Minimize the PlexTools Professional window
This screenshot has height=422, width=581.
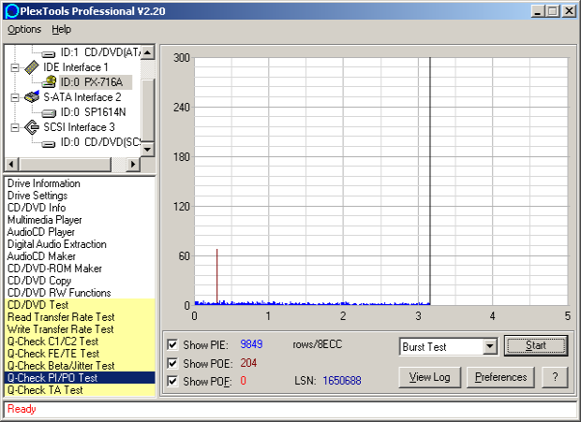click(538, 11)
